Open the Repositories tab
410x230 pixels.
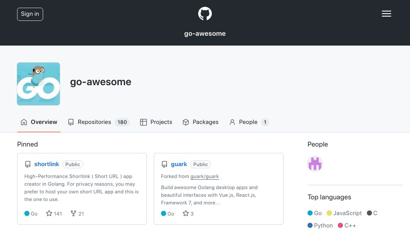click(x=99, y=122)
